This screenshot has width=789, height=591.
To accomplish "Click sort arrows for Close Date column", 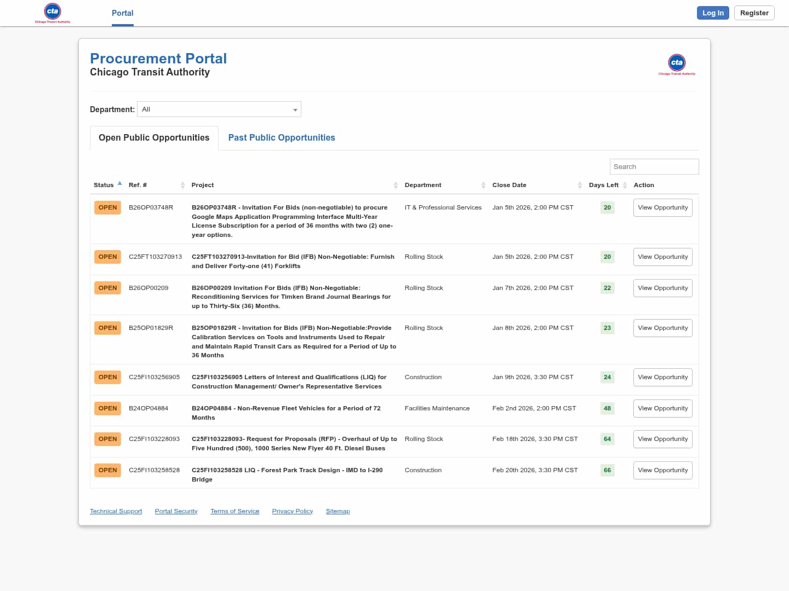I will (x=580, y=186).
